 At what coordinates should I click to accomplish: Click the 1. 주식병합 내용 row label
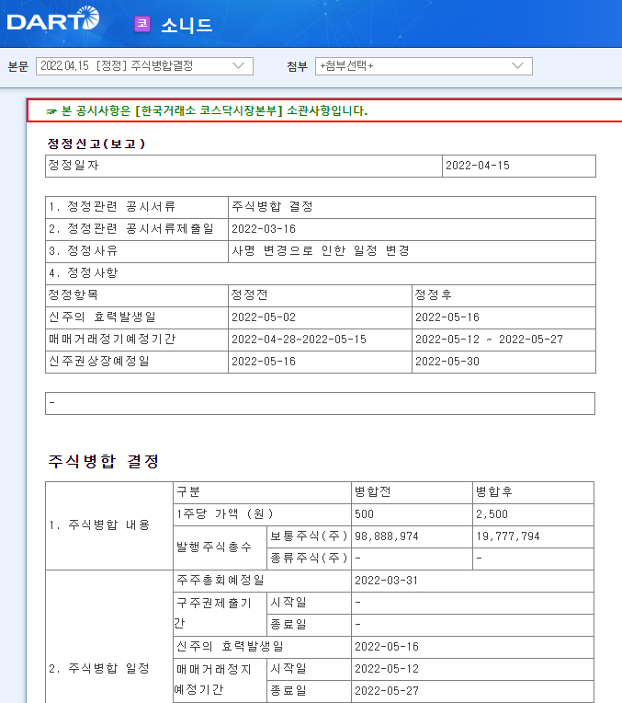click(99, 525)
